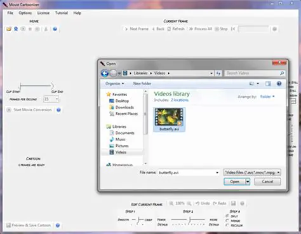Click the Redo button
The height and width of the screenshot is (234, 301).
(220, 203)
